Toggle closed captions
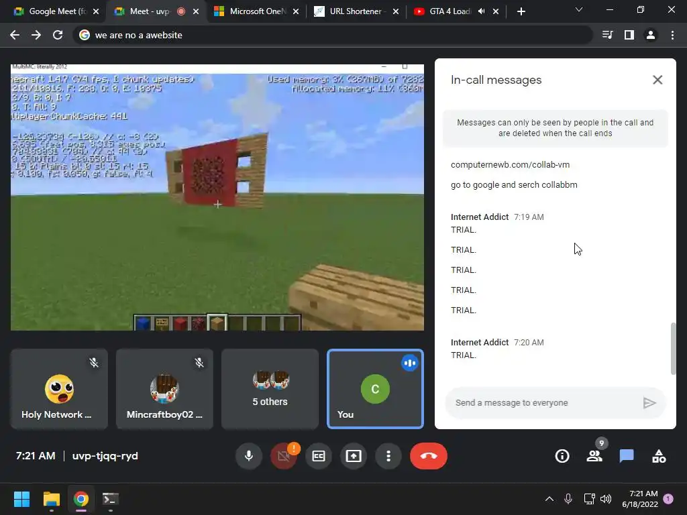 point(319,456)
